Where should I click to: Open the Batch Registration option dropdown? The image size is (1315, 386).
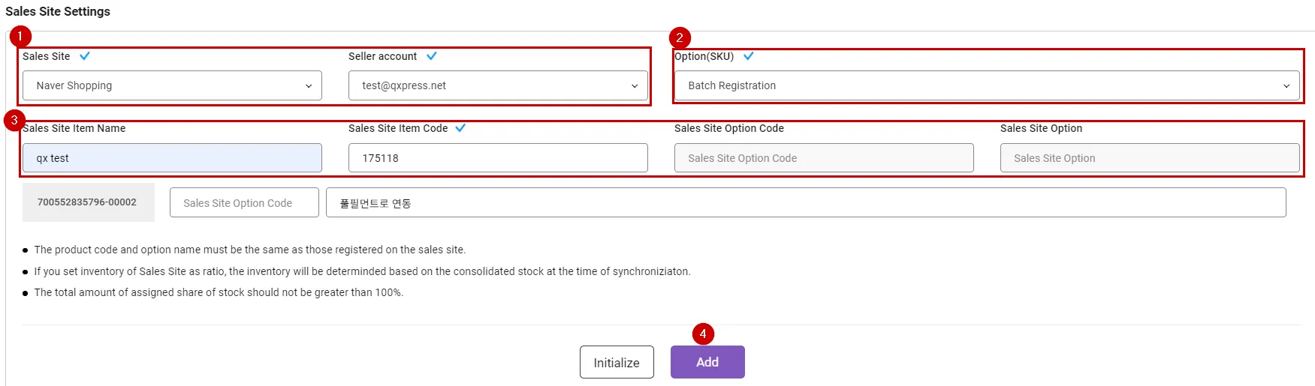tap(987, 85)
